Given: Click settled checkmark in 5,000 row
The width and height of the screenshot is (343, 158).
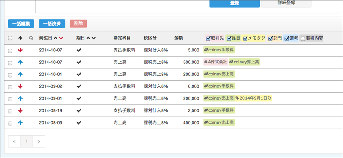Looking at the screenshot, I should pos(79,50).
